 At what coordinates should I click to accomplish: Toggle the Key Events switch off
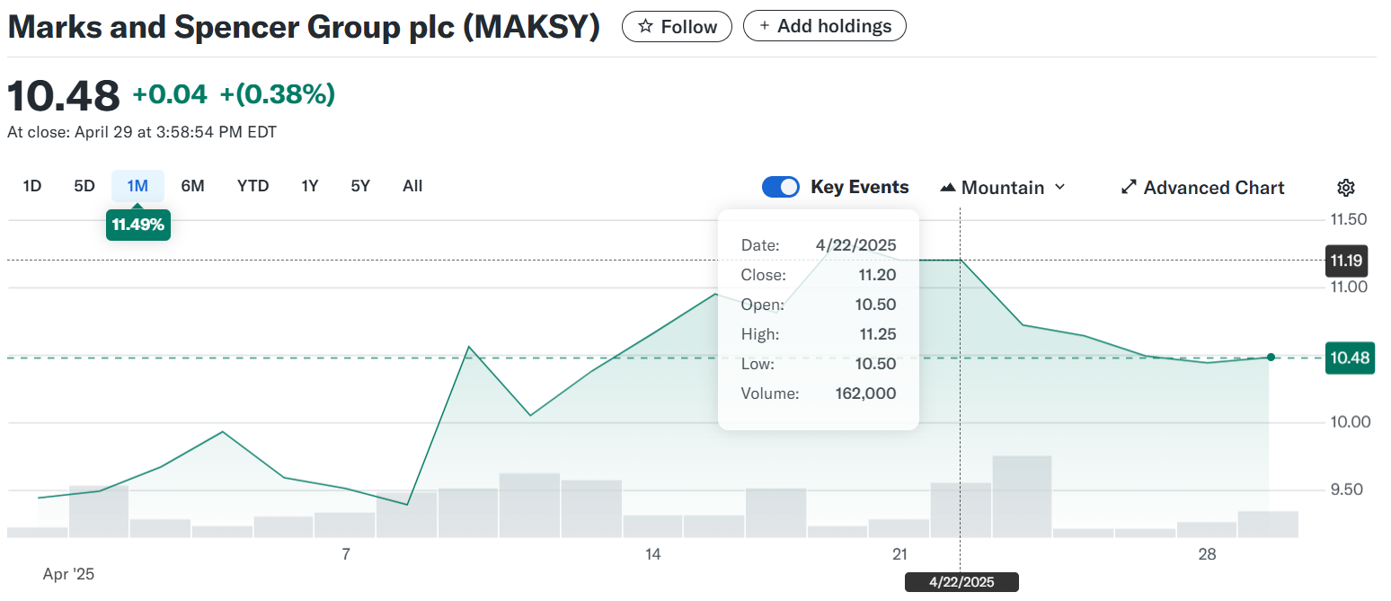780,187
